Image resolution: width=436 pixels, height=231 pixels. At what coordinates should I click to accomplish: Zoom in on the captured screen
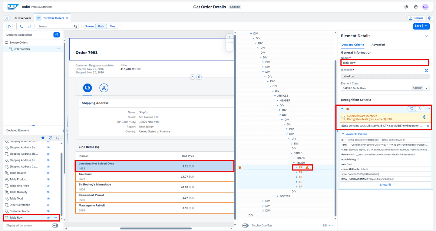(229, 37)
